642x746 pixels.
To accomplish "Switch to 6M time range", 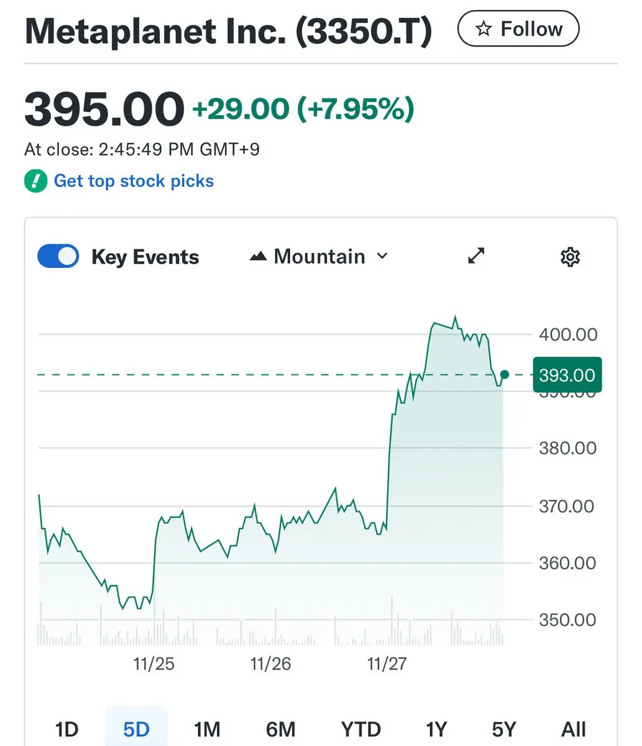I will pyautogui.click(x=280, y=729).
